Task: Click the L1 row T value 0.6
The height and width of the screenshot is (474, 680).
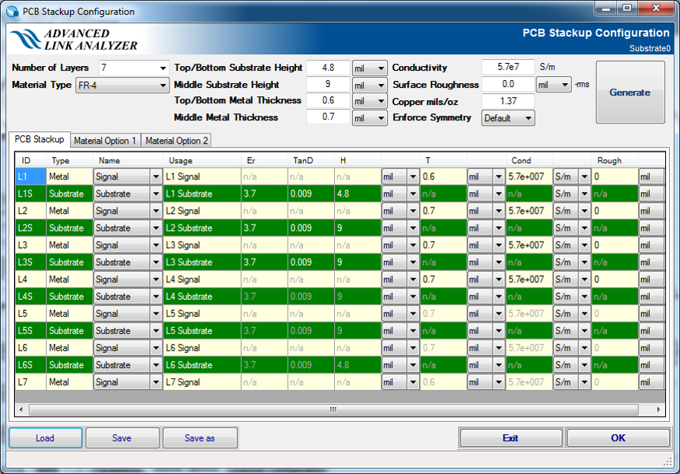Action: coord(443,176)
